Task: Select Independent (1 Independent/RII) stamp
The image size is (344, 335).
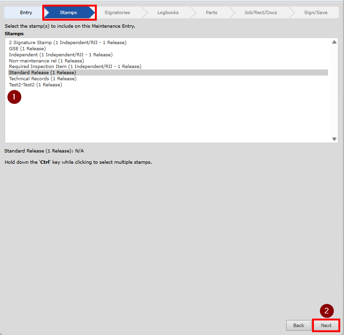Action: [61, 55]
